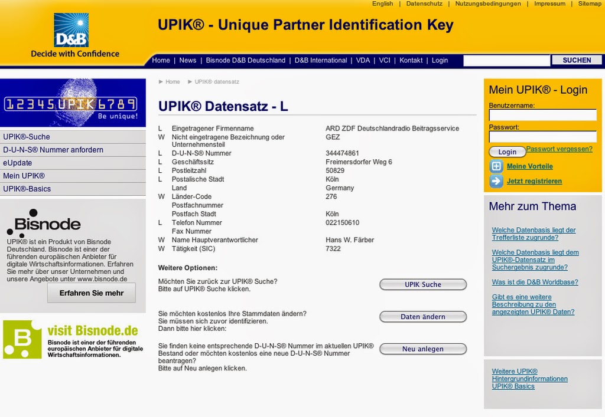Click the name Hans W. Färber
The width and height of the screenshot is (605, 417).
(350, 240)
